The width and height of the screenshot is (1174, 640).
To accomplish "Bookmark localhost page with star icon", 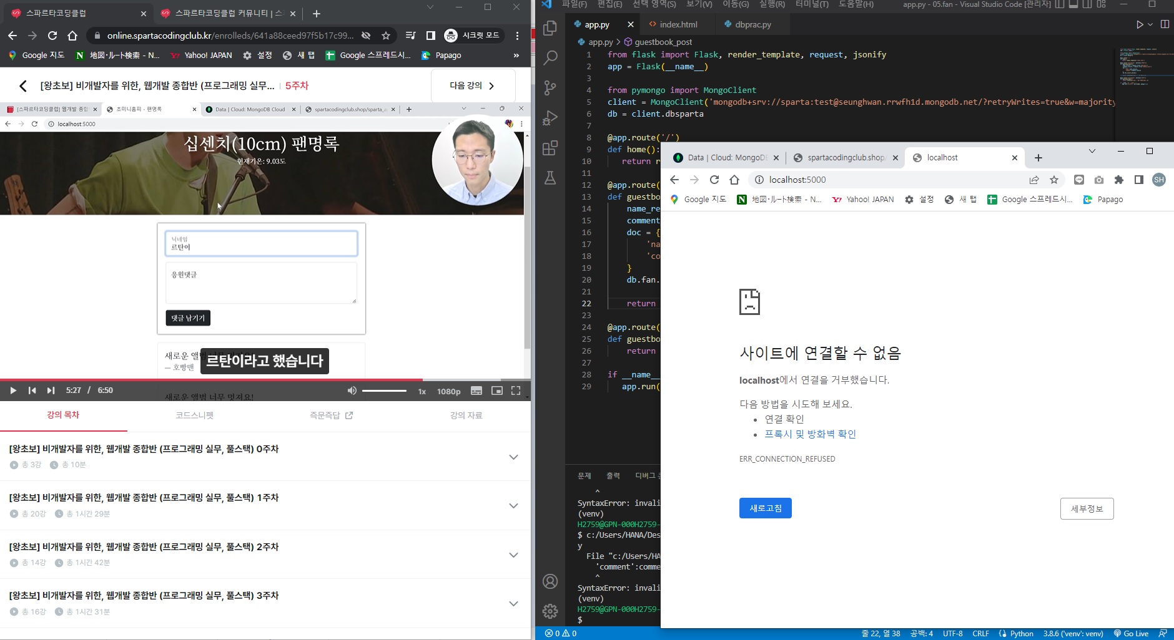I will coord(1054,180).
